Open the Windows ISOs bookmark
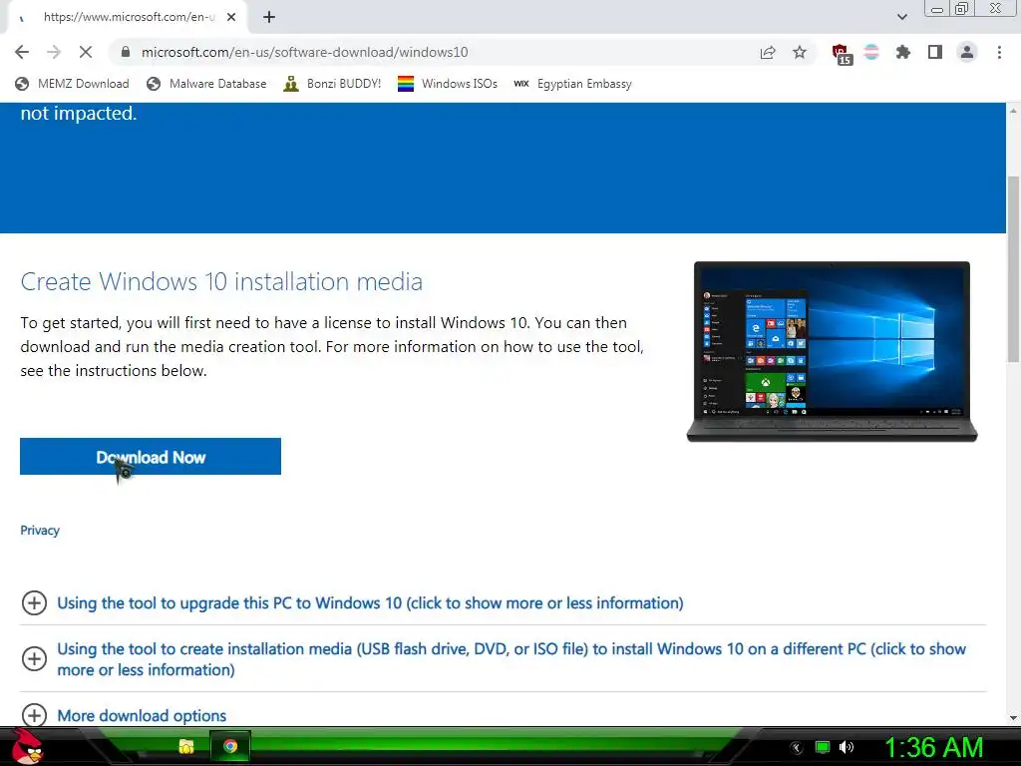1021x766 pixels. [448, 84]
